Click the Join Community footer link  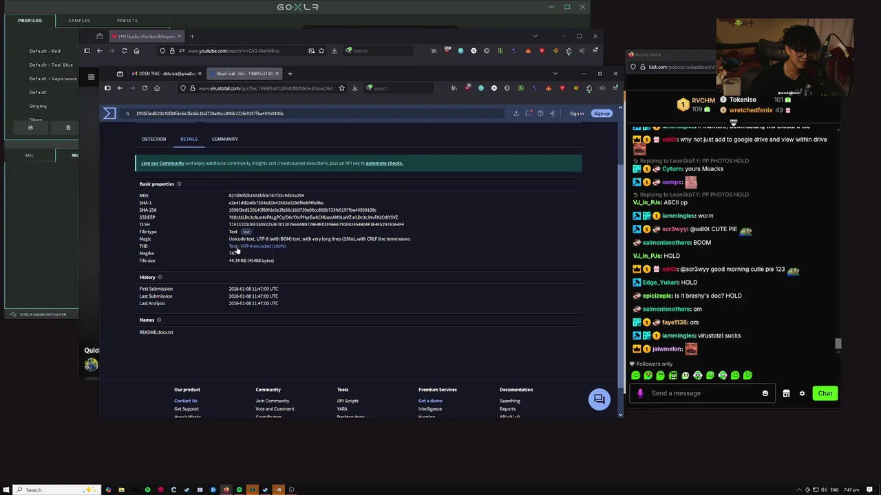tap(272, 401)
